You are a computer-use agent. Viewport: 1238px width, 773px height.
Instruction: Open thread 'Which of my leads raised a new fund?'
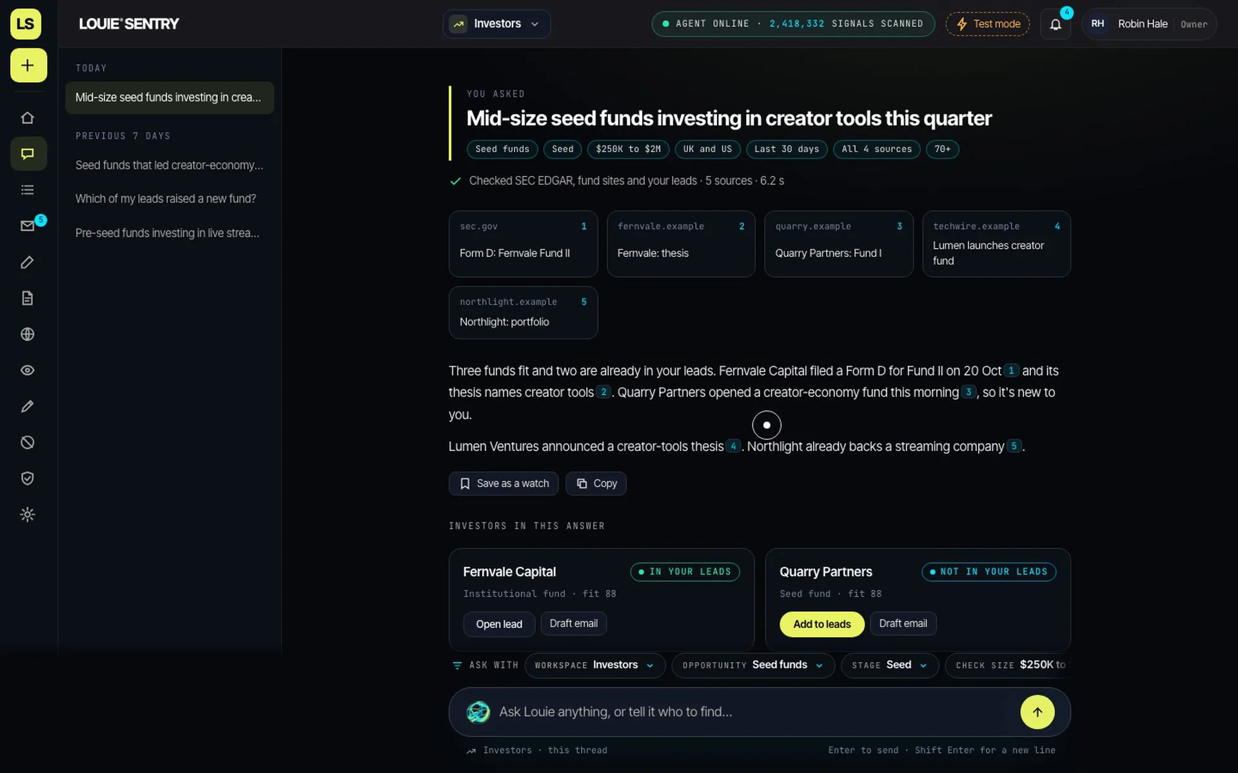coord(170,199)
